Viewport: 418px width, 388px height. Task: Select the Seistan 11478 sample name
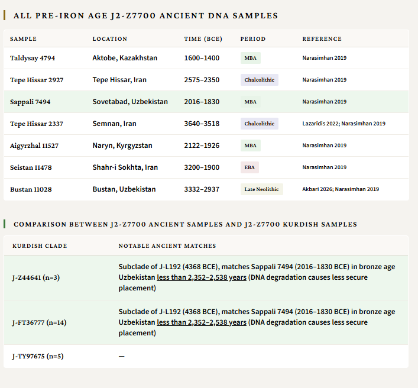pos(31,167)
